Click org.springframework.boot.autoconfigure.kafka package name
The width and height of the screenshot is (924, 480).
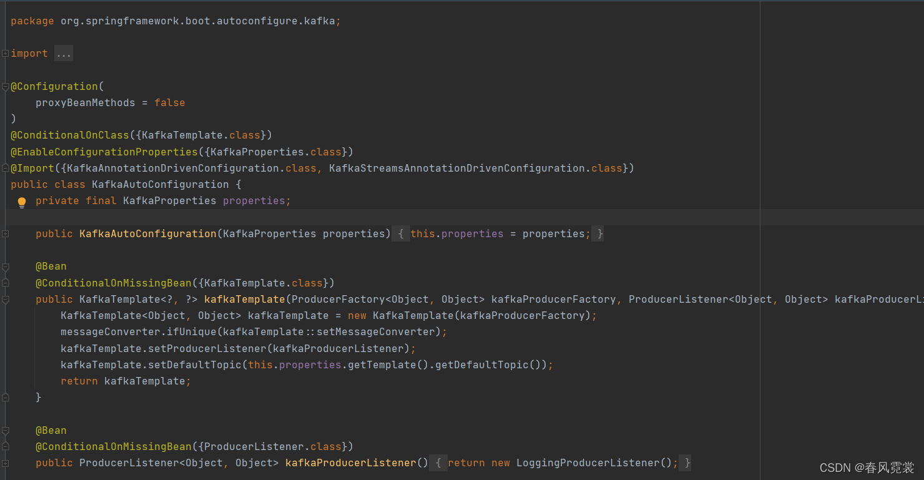coord(198,21)
